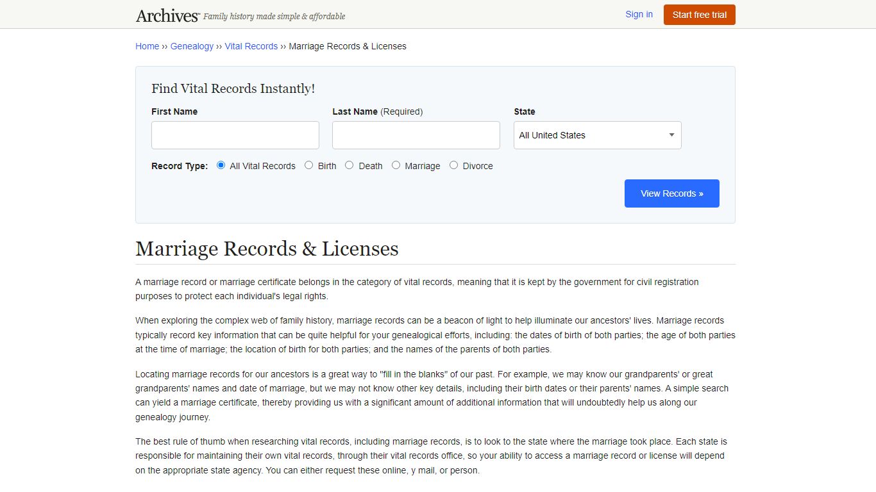Go to Home breadcrumb
The height and width of the screenshot is (492, 876).
click(147, 46)
